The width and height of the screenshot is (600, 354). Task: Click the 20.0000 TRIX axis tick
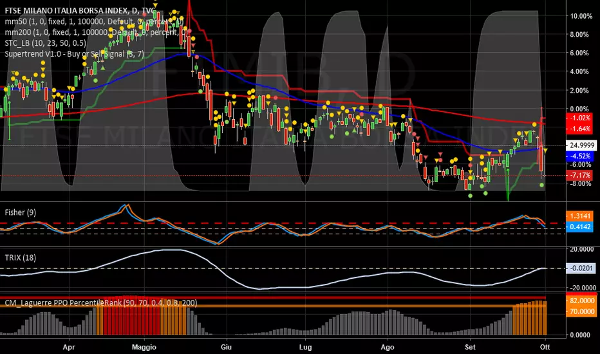click(583, 249)
